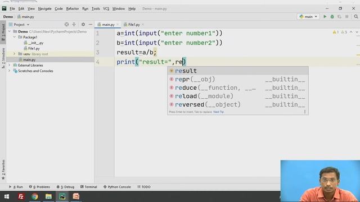Select File1.py in the project tree
This screenshot has height=202, width=360.
pyautogui.click(x=34, y=48)
